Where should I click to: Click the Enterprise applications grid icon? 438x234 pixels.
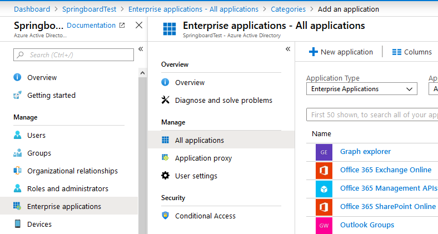(x=17, y=206)
